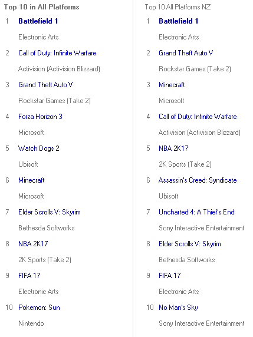This screenshot has width=253, height=337.
Task: Open Elder Scrolls V: Skyrim in NZ list
Action: pyautogui.click(x=190, y=244)
